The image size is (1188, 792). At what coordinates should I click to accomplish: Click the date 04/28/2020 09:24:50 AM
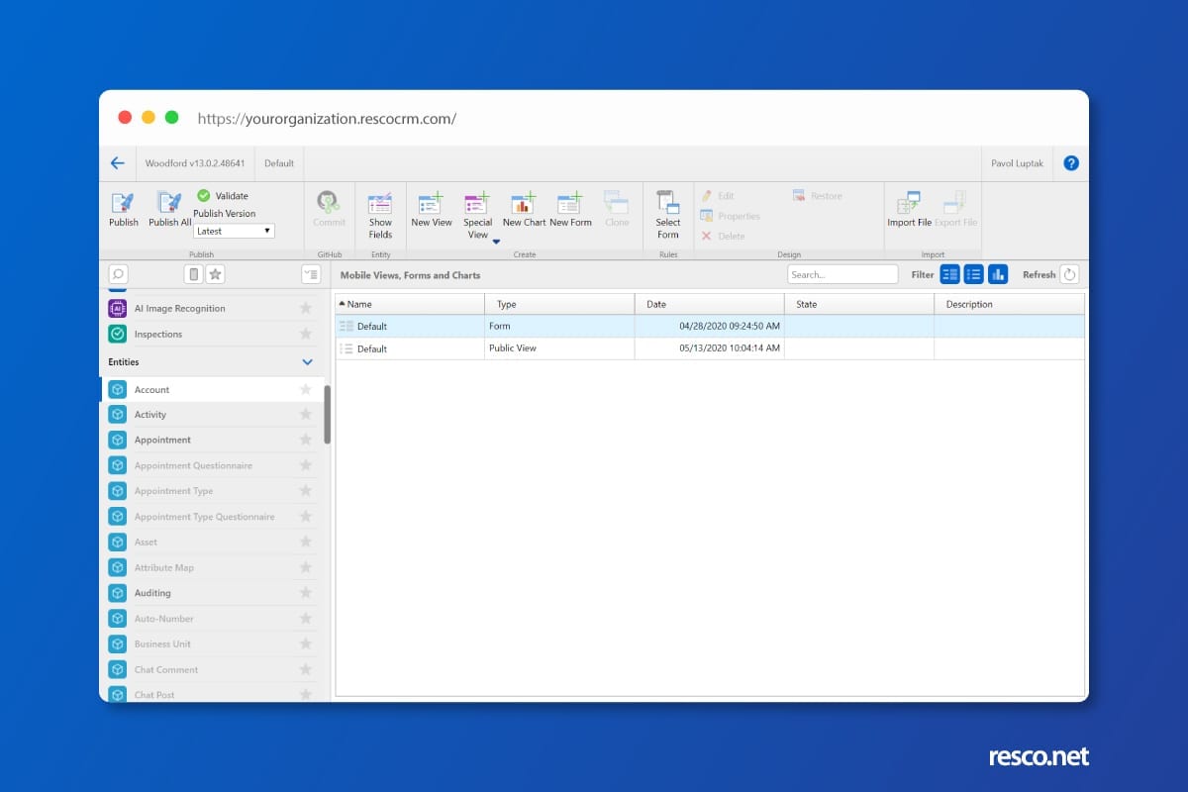[730, 326]
